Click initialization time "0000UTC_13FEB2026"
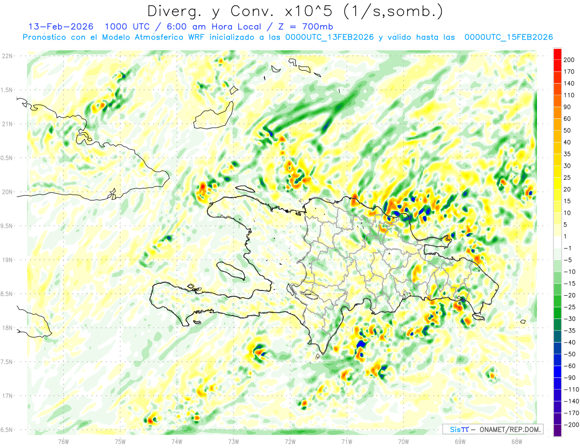 [329, 37]
